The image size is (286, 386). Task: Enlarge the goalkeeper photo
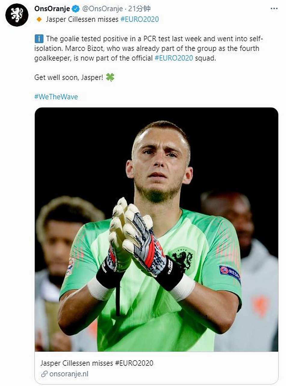[156, 229]
